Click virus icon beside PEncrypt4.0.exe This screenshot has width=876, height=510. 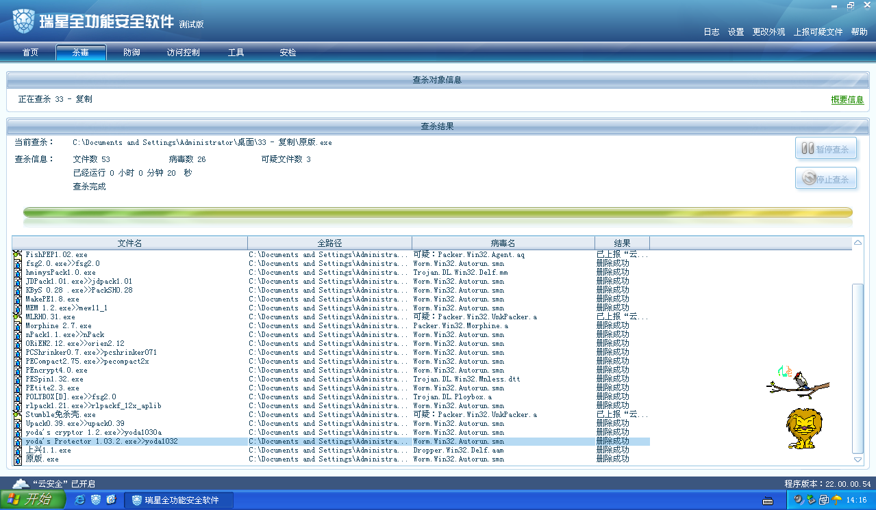click(x=18, y=370)
